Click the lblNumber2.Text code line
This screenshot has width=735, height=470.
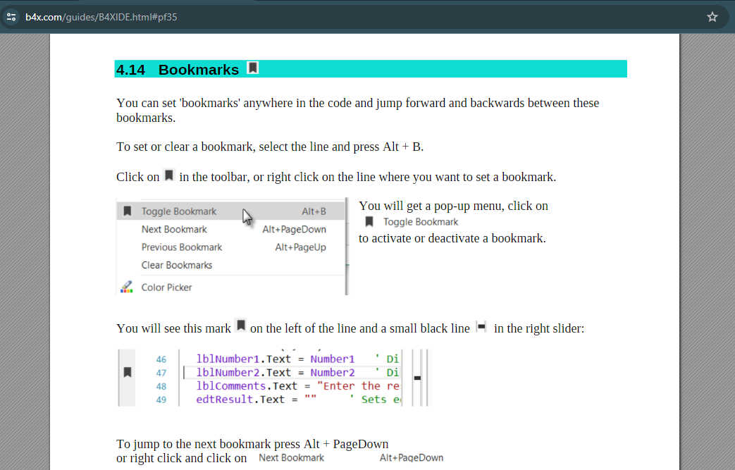[x=297, y=373]
